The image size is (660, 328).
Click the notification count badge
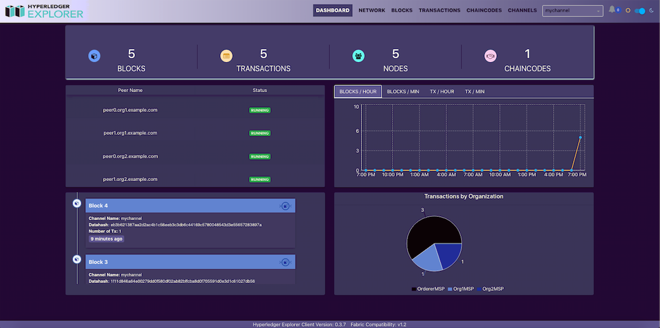(x=618, y=10)
